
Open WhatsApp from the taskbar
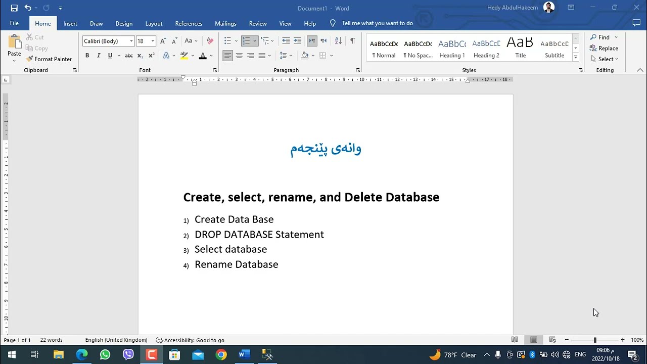click(105, 355)
